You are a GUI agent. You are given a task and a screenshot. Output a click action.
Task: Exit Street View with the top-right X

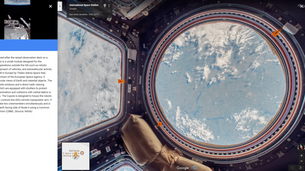pos(302,7)
